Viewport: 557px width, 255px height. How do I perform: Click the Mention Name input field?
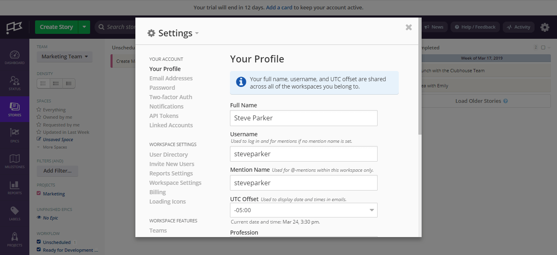click(x=304, y=183)
